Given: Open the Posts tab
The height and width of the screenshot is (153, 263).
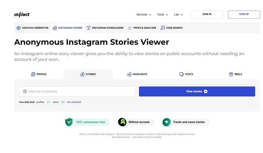Looking at the screenshot, I should click(186, 74).
